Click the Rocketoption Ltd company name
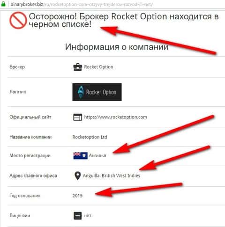 [90, 137]
